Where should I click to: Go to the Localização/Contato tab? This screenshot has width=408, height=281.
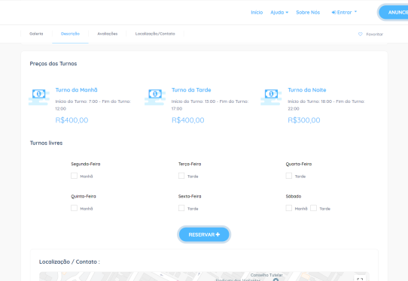(155, 34)
